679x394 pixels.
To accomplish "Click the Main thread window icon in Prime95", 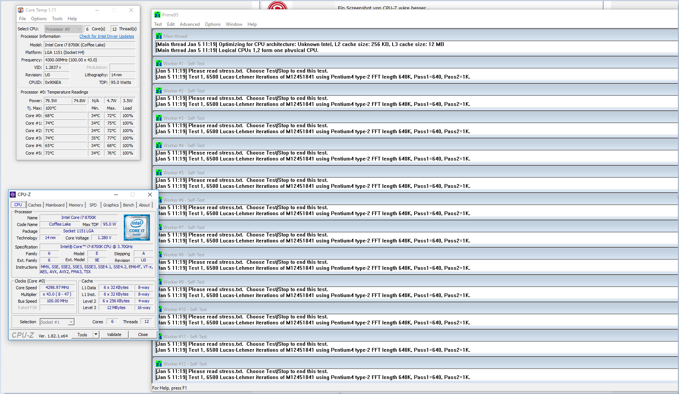I will point(159,36).
